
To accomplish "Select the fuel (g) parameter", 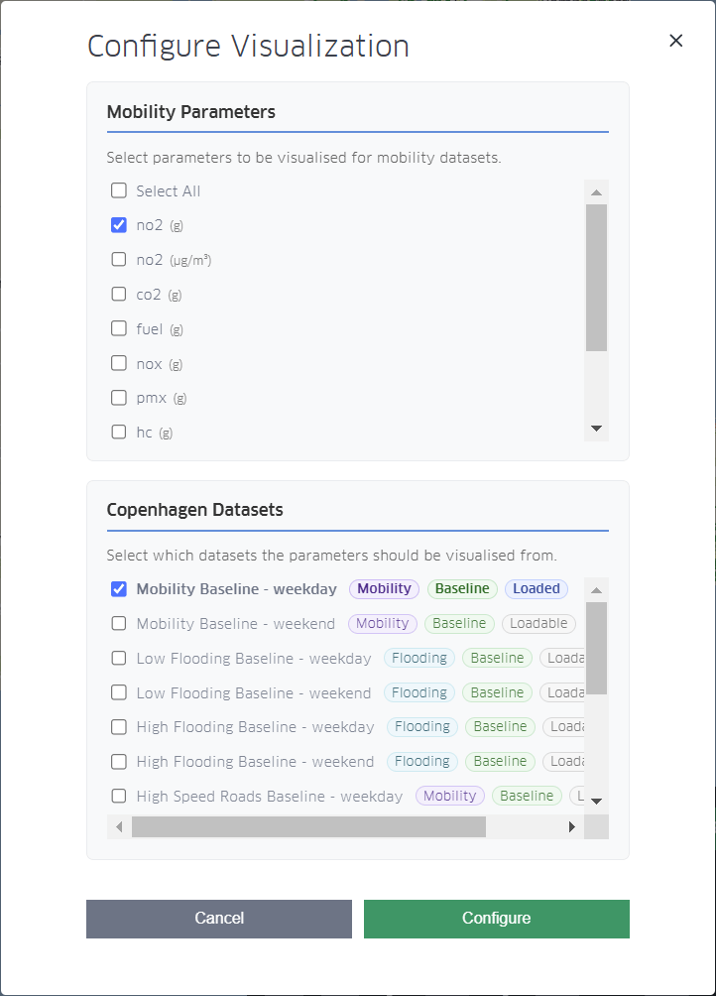I will [119, 328].
